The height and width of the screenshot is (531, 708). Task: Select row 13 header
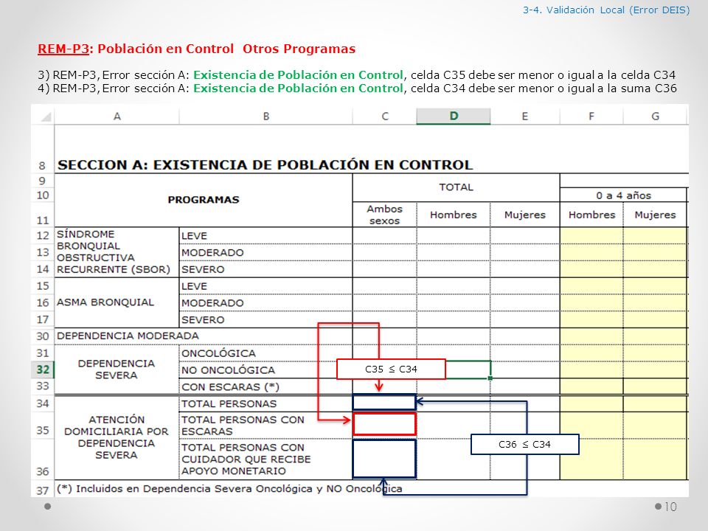pos(43,252)
